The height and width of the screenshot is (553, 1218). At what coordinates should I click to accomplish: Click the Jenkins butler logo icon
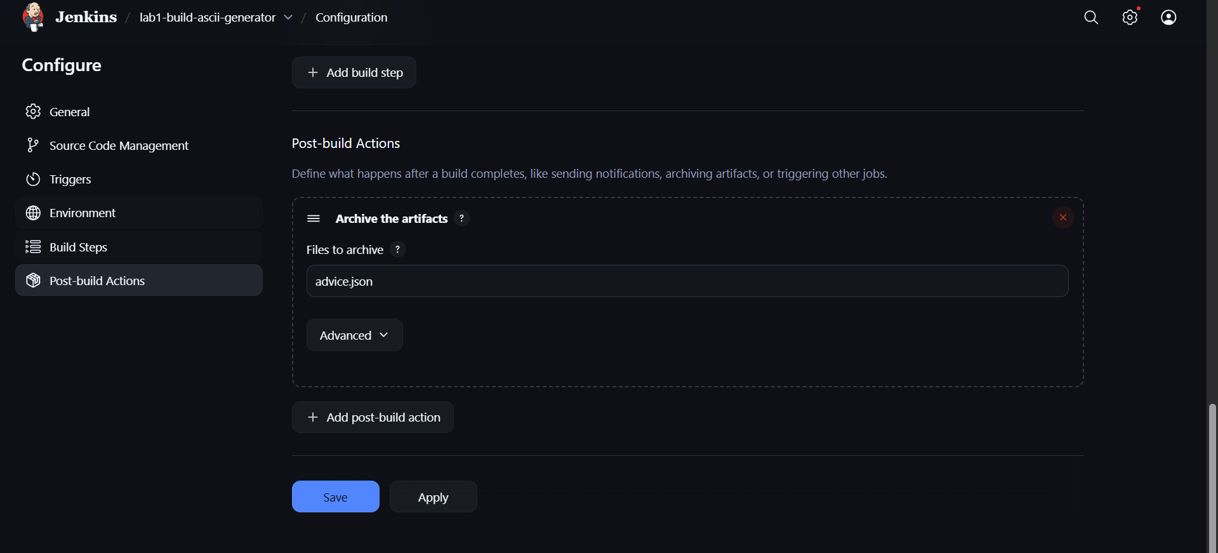(33, 17)
